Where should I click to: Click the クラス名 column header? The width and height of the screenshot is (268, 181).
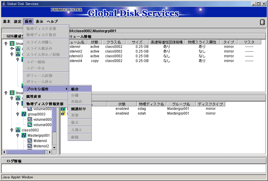(114, 42)
